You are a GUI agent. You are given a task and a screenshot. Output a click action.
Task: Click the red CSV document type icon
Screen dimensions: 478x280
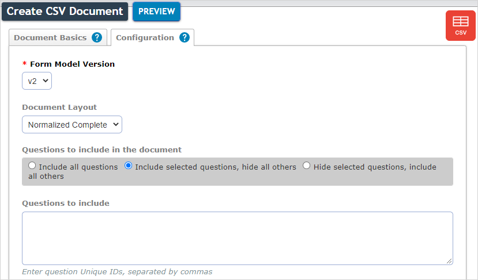(460, 25)
